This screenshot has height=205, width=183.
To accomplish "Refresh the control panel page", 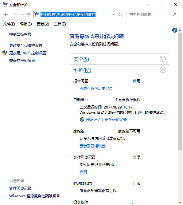I will pos(120,15).
